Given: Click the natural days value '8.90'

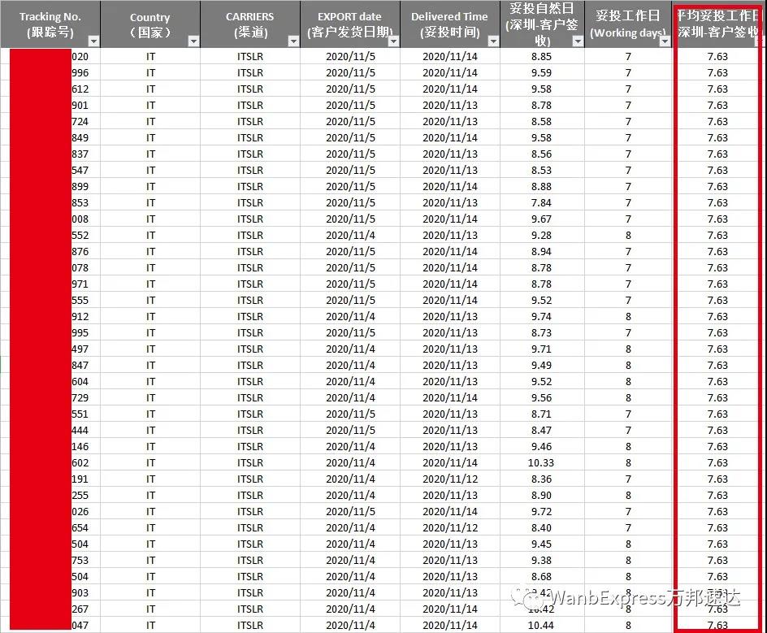Looking at the screenshot, I should click(x=541, y=495).
